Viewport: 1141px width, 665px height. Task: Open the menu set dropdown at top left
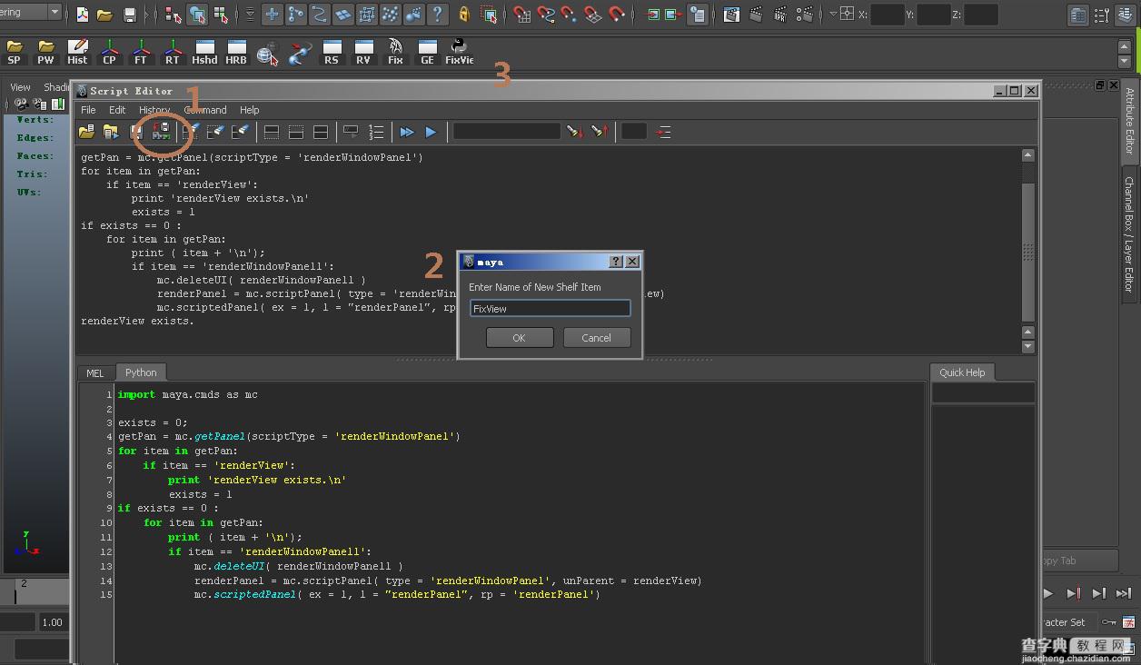(55, 13)
